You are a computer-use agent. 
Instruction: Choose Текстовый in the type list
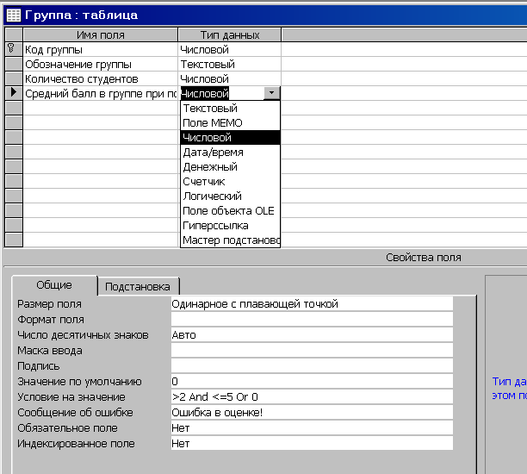(230, 109)
